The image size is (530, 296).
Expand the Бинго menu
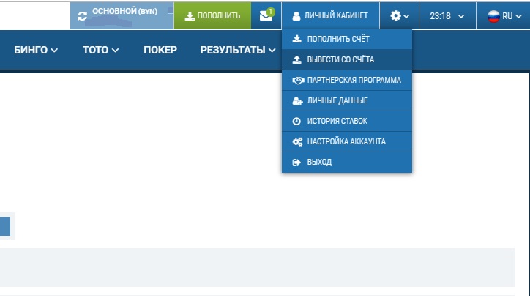pos(35,50)
